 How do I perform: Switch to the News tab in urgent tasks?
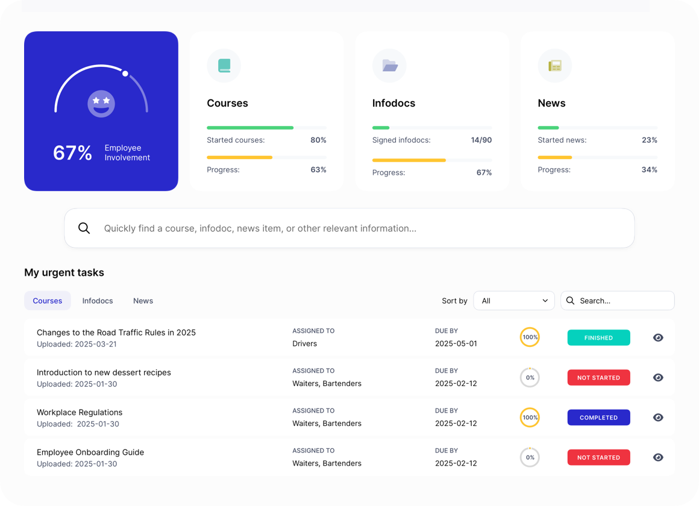tap(143, 301)
